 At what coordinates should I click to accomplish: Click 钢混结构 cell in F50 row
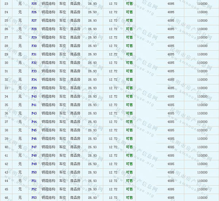point(48,172)
